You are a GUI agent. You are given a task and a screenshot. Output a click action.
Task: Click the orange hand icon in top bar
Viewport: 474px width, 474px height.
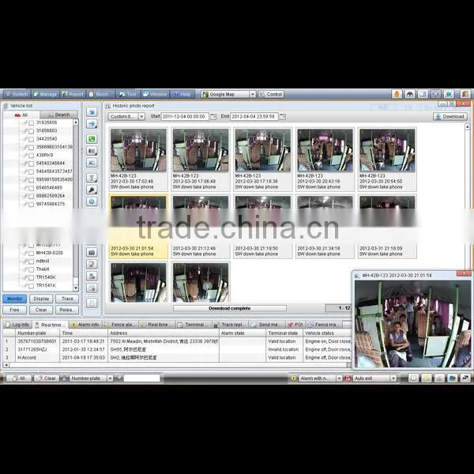pos(397,94)
